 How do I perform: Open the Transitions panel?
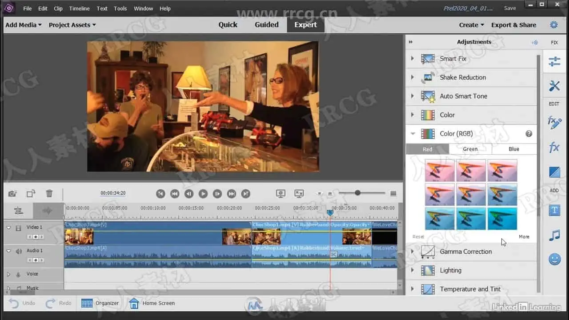click(x=554, y=172)
